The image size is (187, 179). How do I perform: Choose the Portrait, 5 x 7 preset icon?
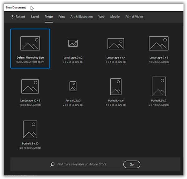159,86
